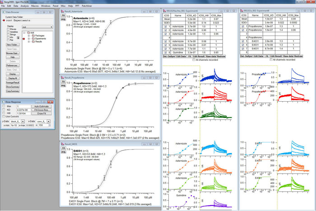Check All channels recorded in Experiment6 window
This screenshot has width=316, height=211.
271,60
